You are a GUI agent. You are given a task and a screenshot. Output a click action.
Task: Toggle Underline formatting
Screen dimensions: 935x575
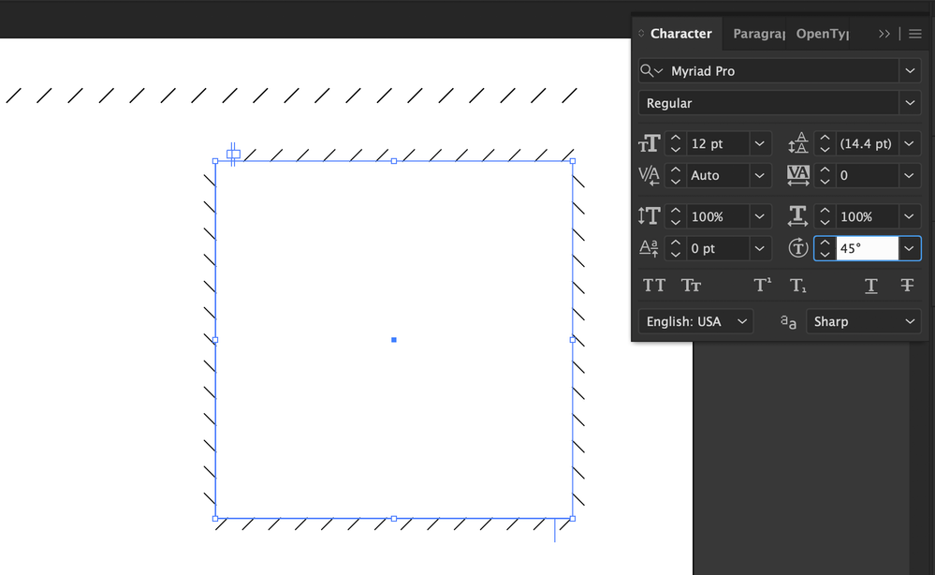871,287
